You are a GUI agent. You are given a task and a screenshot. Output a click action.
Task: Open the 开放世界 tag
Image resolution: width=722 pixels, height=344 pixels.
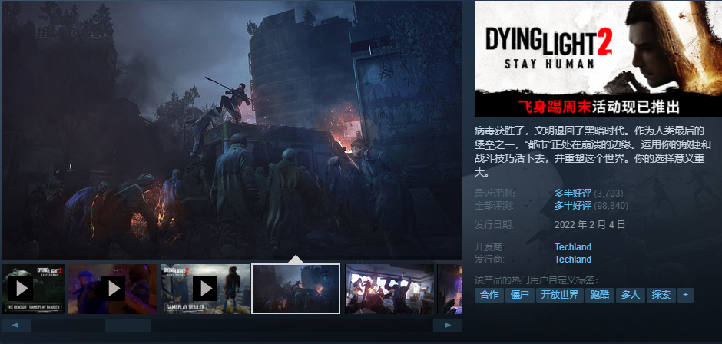[559, 295]
